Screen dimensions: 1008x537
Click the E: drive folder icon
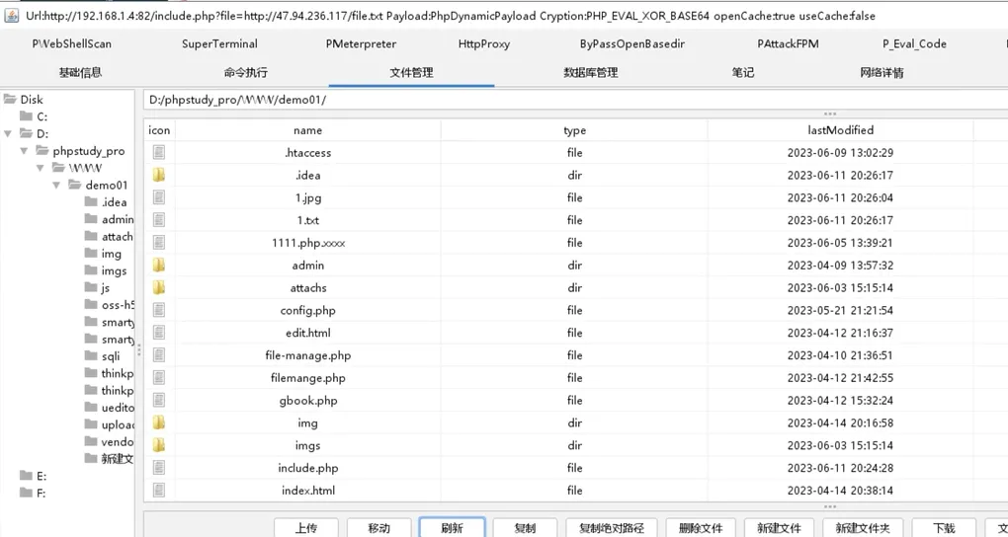(27, 476)
